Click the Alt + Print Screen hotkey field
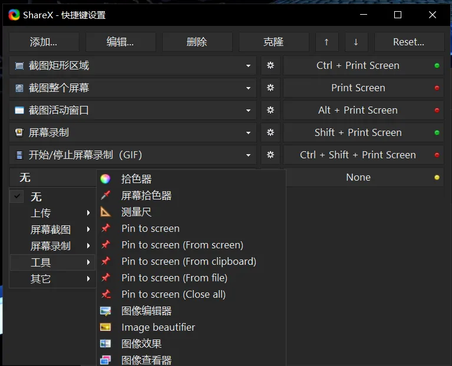Viewport: 452px width, 366px height. 363,110
